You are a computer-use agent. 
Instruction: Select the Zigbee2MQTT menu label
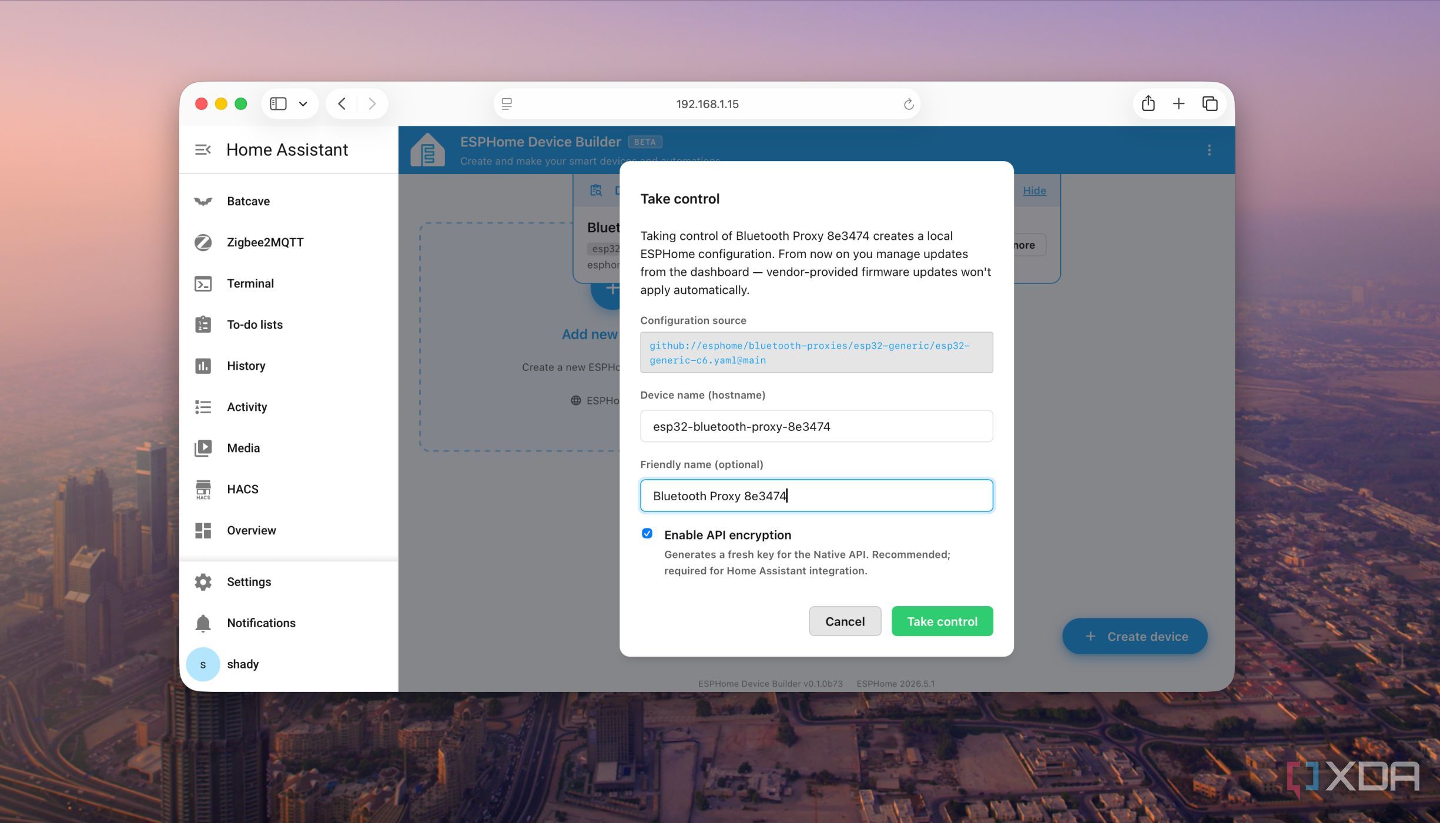tap(265, 242)
